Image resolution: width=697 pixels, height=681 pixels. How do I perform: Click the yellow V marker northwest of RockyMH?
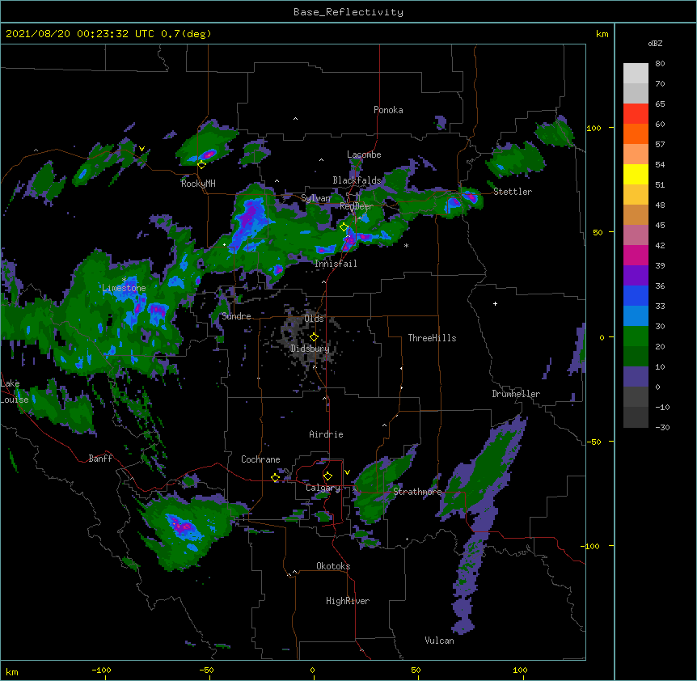click(142, 149)
